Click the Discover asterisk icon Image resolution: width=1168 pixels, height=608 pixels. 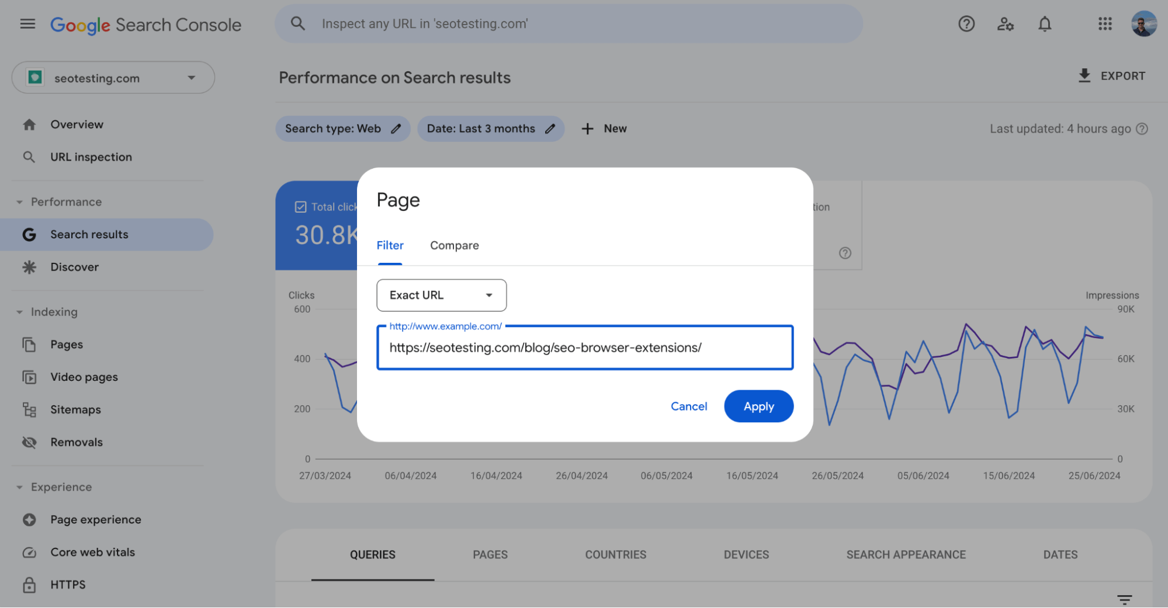pos(29,267)
